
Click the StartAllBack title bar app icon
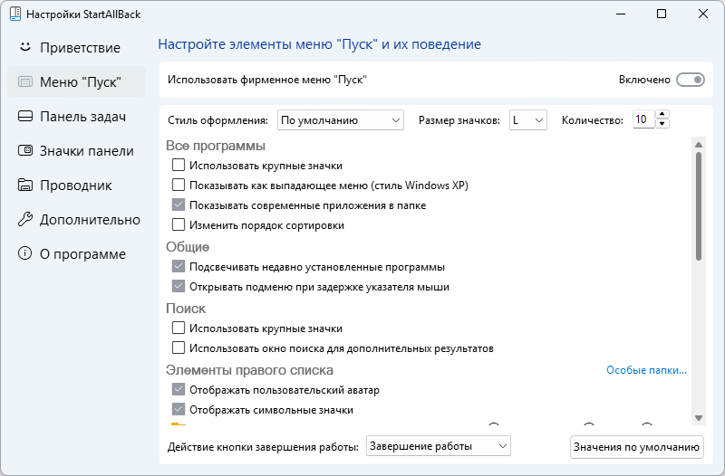(x=14, y=14)
